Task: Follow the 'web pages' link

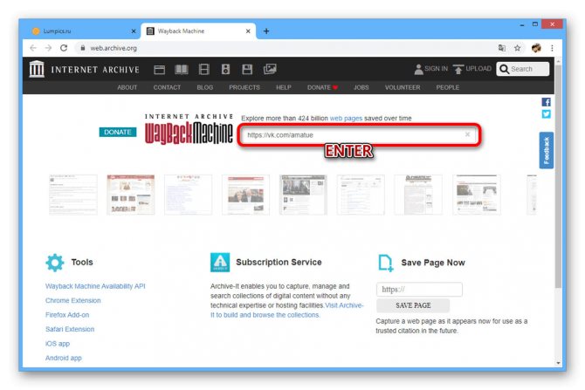Action: coord(346,118)
